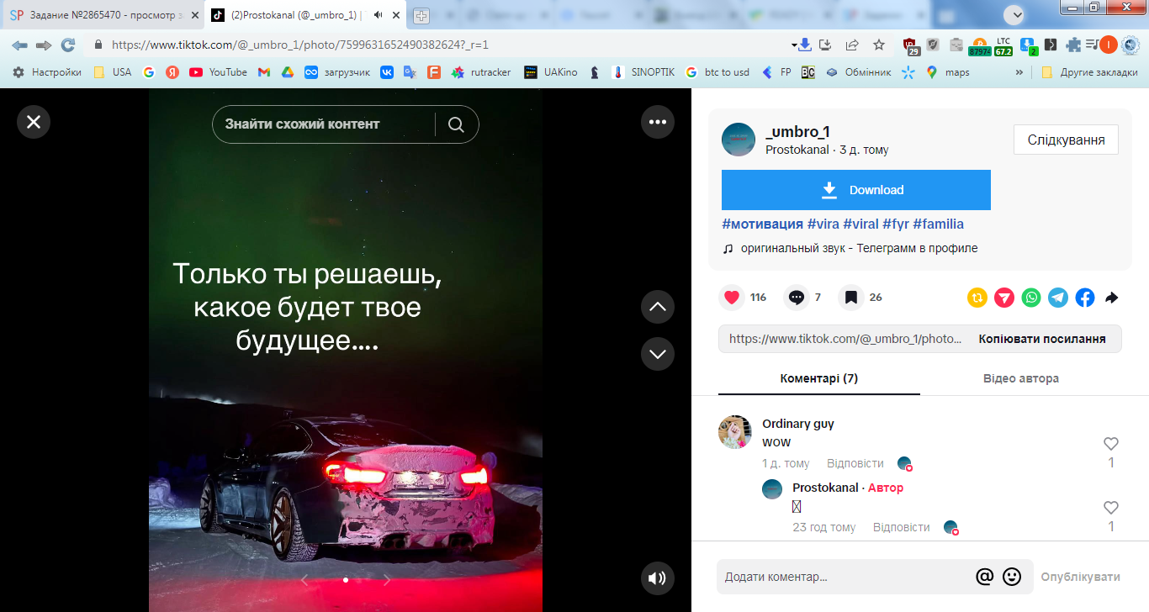
Task: Save post with the bookmark icon
Action: pyautogui.click(x=851, y=297)
